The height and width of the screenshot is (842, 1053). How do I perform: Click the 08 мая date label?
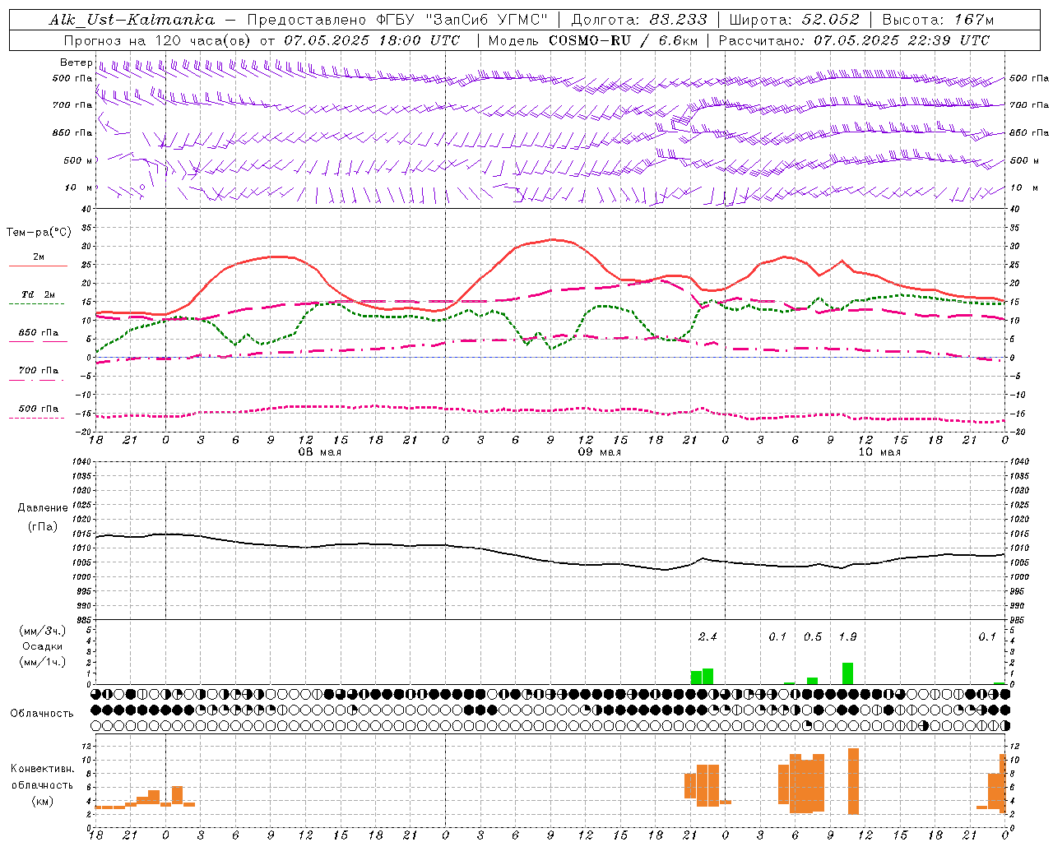point(319,452)
